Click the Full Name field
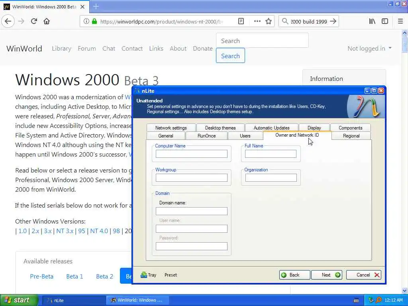Viewport: 408px width, 306px height. click(271, 154)
